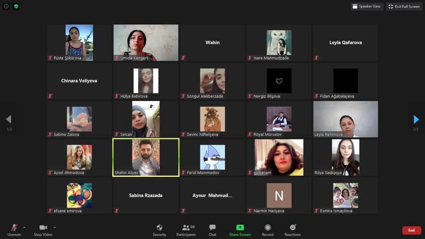The height and width of the screenshot is (239, 425).
Task: Unmute the microphone
Action: coord(14,227)
